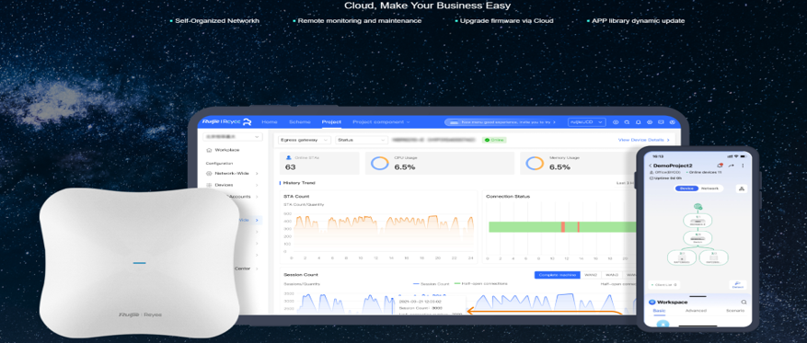The height and width of the screenshot is (343, 807).
Task: Open the Status dropdown
Action: tap(362, 140)
